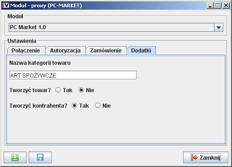Open the Autoryzacja tab
The image size is (232, 167).
pos(65,51)
